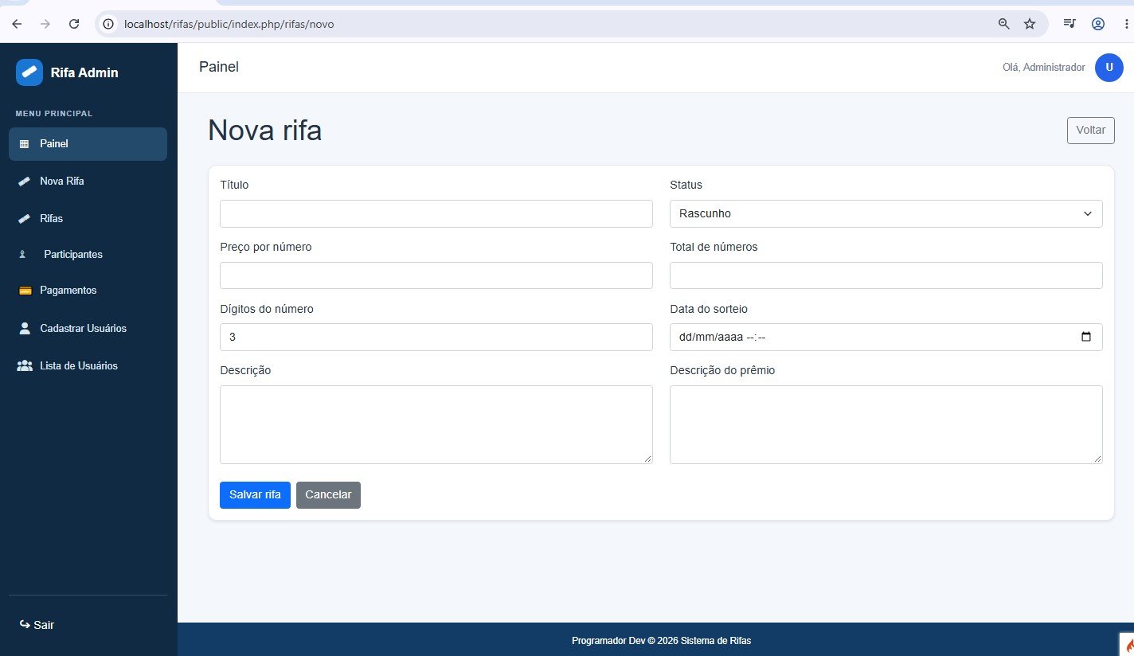Open the media control icon in browser toolbar
Image resolution: width=1134 pixels, height=656 pixels.
tap(1069, 24)
